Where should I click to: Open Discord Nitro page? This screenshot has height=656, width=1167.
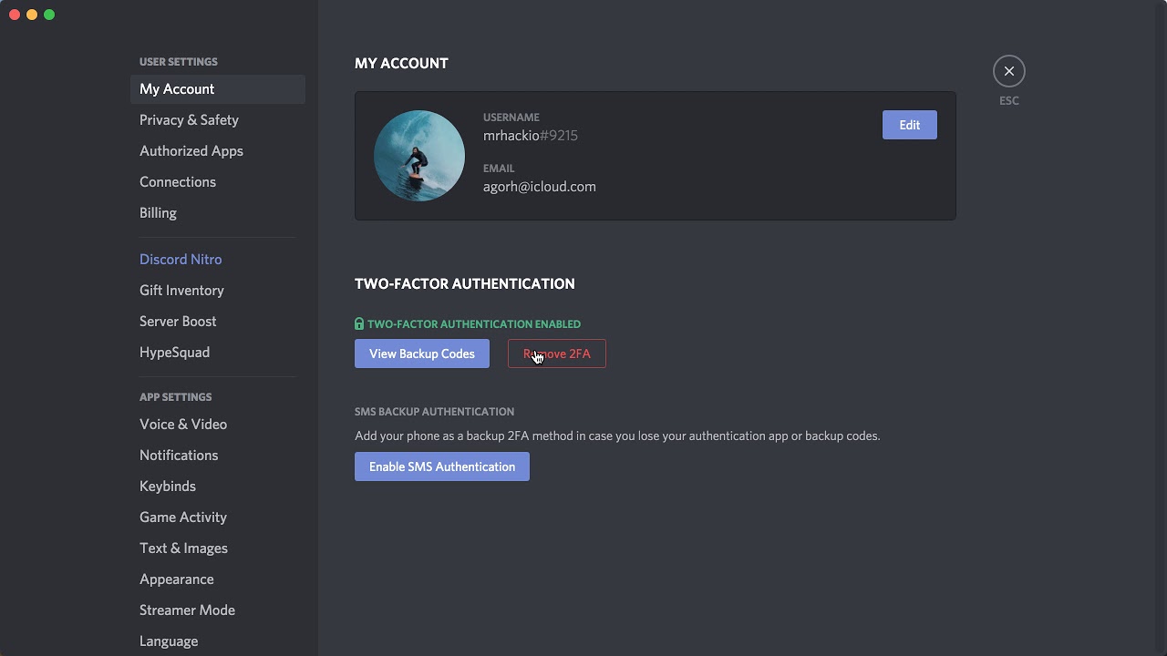pyautogui.click(x=217, y=260)
